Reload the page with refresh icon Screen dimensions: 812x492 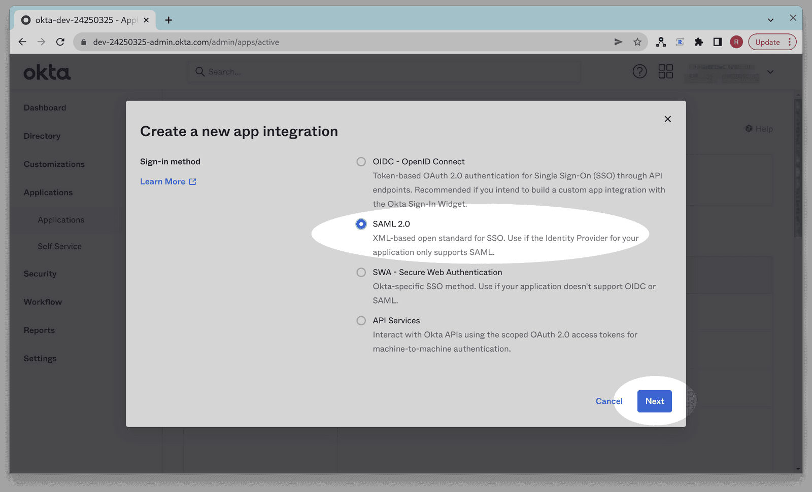pyautogui.click(x=60, y=42)
